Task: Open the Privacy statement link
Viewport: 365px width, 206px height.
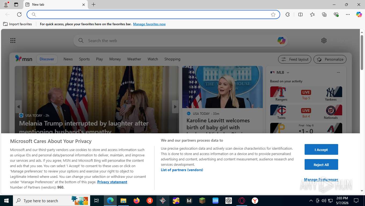Action: coord(112,182)
